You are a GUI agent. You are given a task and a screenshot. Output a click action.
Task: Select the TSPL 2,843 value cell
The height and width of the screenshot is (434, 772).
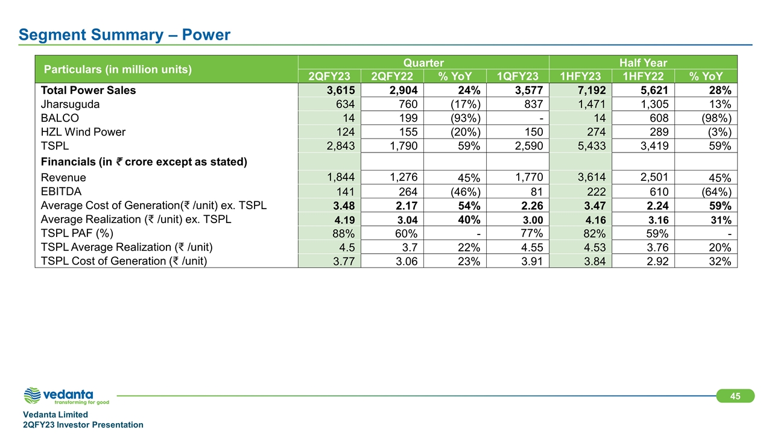(329, 145)
